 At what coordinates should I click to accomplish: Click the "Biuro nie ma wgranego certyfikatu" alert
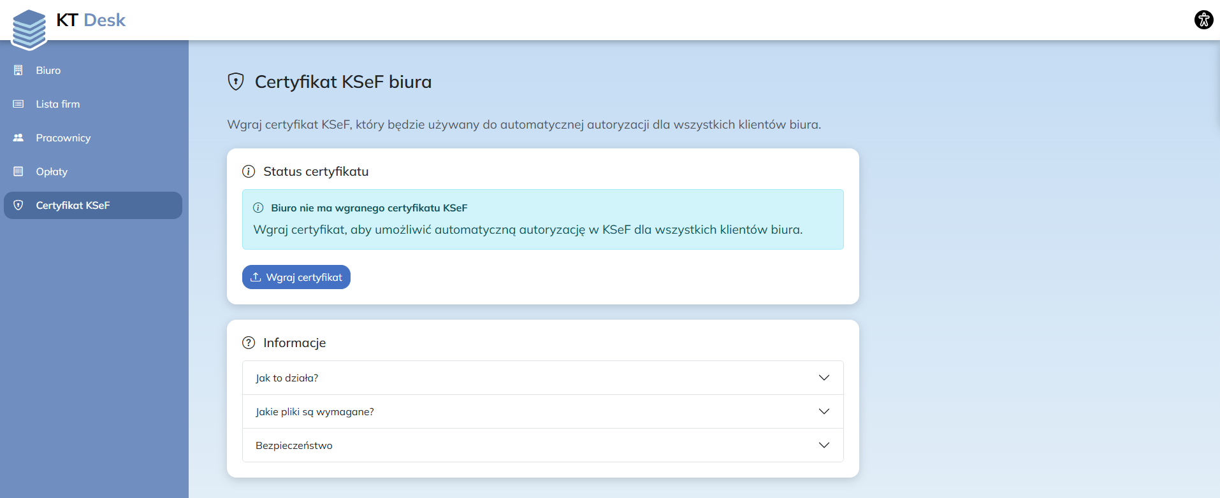pyautogui.click(x=542, y=219)
